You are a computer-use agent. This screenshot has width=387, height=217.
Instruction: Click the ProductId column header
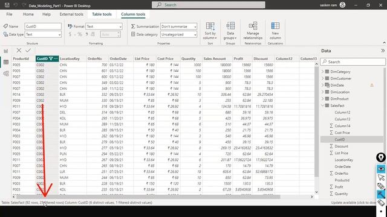click(24, 58)
